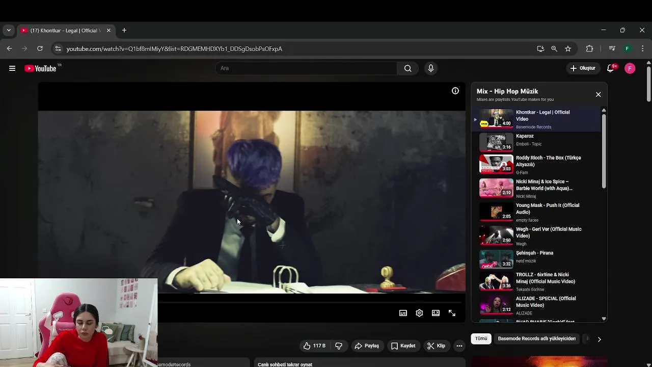
Task: Open the media controls icon in toolbar
Action: [x=612, y=48]
